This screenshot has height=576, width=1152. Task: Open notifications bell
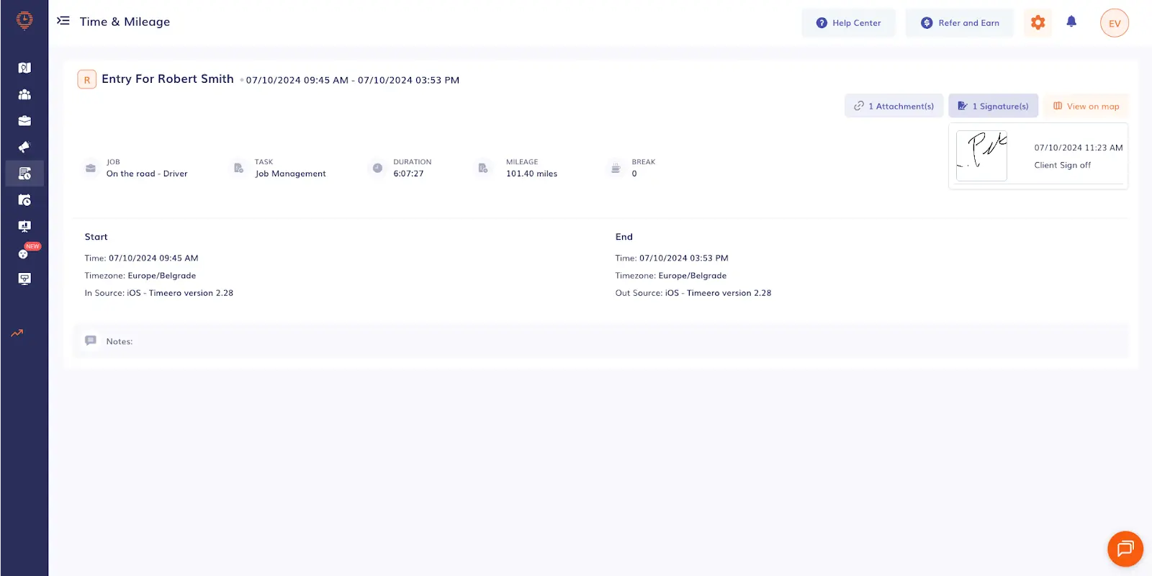1071,22
